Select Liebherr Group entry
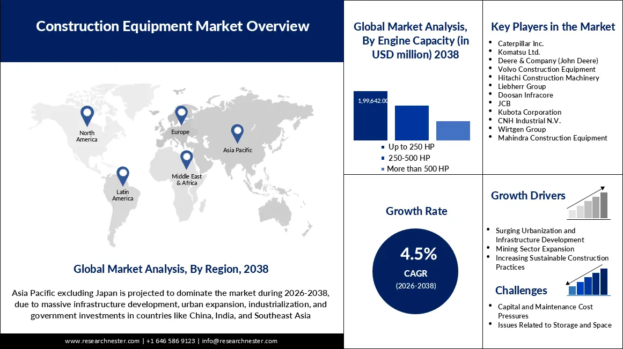 (522, 86)
